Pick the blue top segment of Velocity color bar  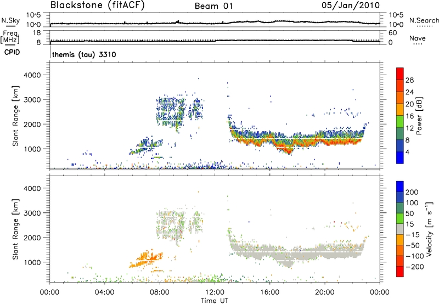tap(400, 186)
